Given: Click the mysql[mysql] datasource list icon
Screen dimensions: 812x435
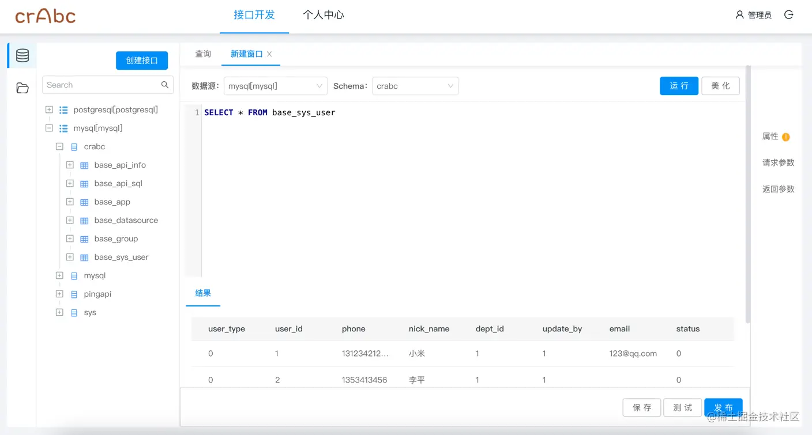Looking at the screenshot, I should click(x=63, y=128).
